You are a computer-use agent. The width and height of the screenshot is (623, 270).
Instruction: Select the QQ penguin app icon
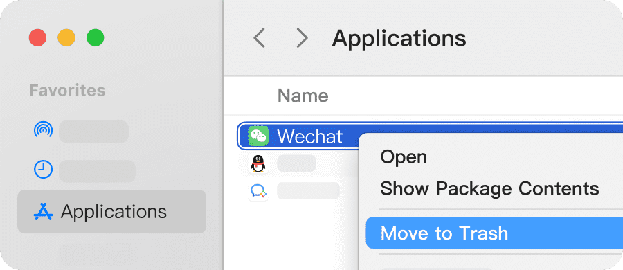pyautogui.click(x=258, y=163)
